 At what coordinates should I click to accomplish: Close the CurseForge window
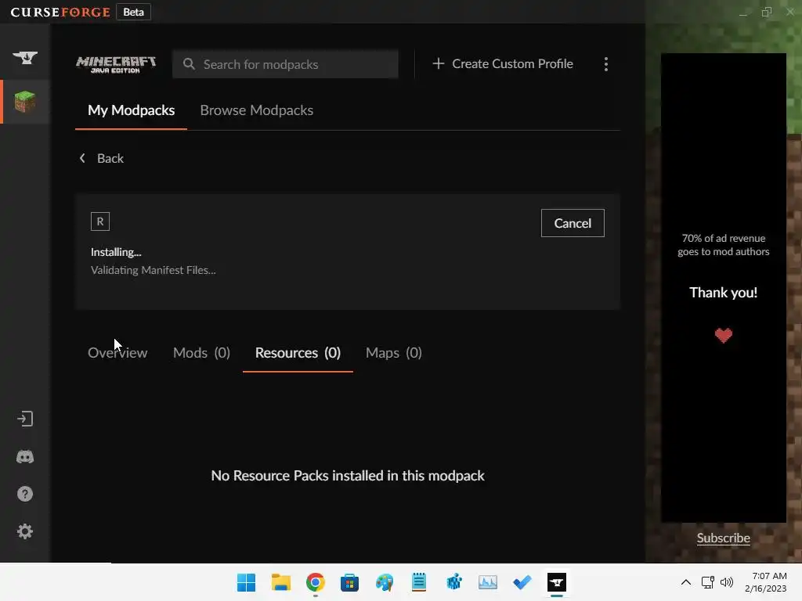(789, 12)
